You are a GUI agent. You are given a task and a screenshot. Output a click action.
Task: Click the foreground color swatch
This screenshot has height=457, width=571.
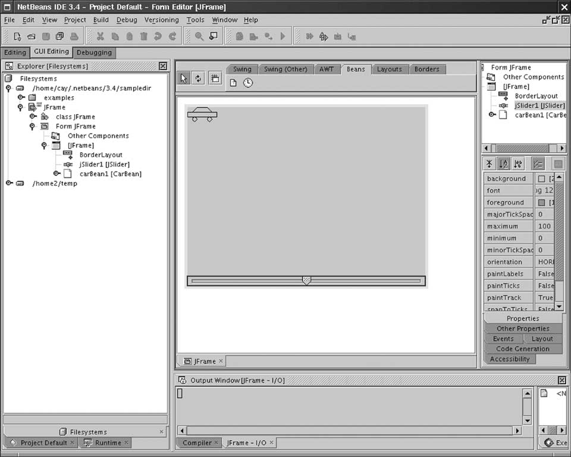coord(541,202)
